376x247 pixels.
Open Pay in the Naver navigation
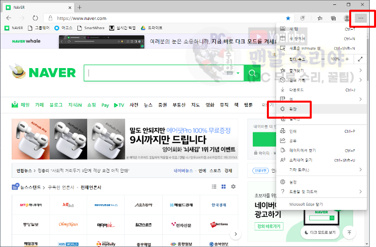click(x=105, y=105)
